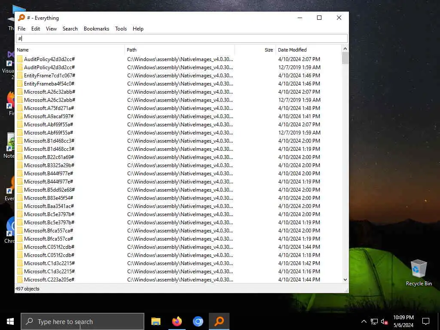Viewport: 440px width, 330px height.
Task: Click the muted volume tray icon
Action: point(384,321)
